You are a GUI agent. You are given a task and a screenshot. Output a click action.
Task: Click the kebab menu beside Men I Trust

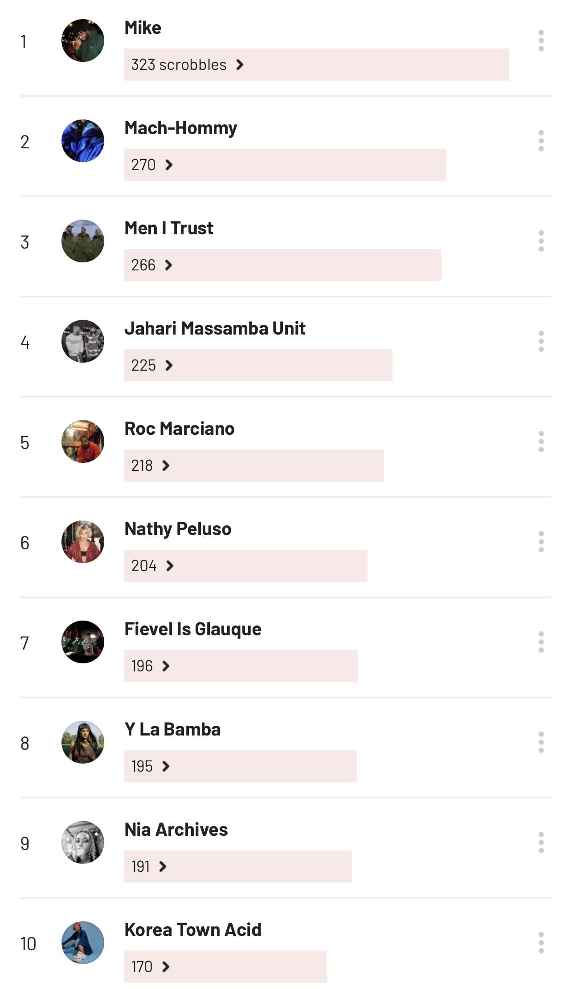pyautogui.click(x=541, y=241)
